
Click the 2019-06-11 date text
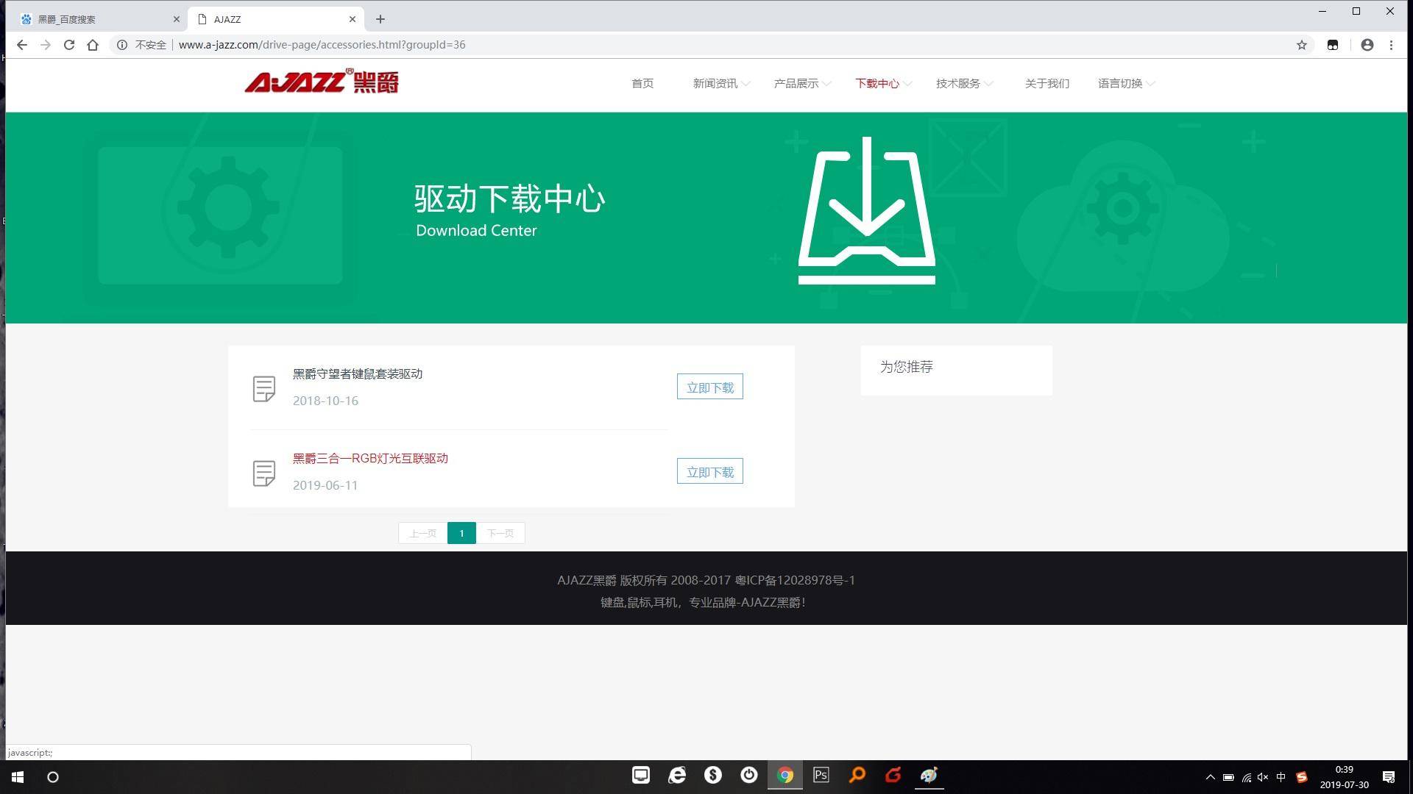(x=325, y=485)
